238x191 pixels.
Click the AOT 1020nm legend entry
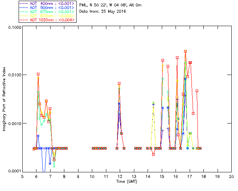pos(48,20)
